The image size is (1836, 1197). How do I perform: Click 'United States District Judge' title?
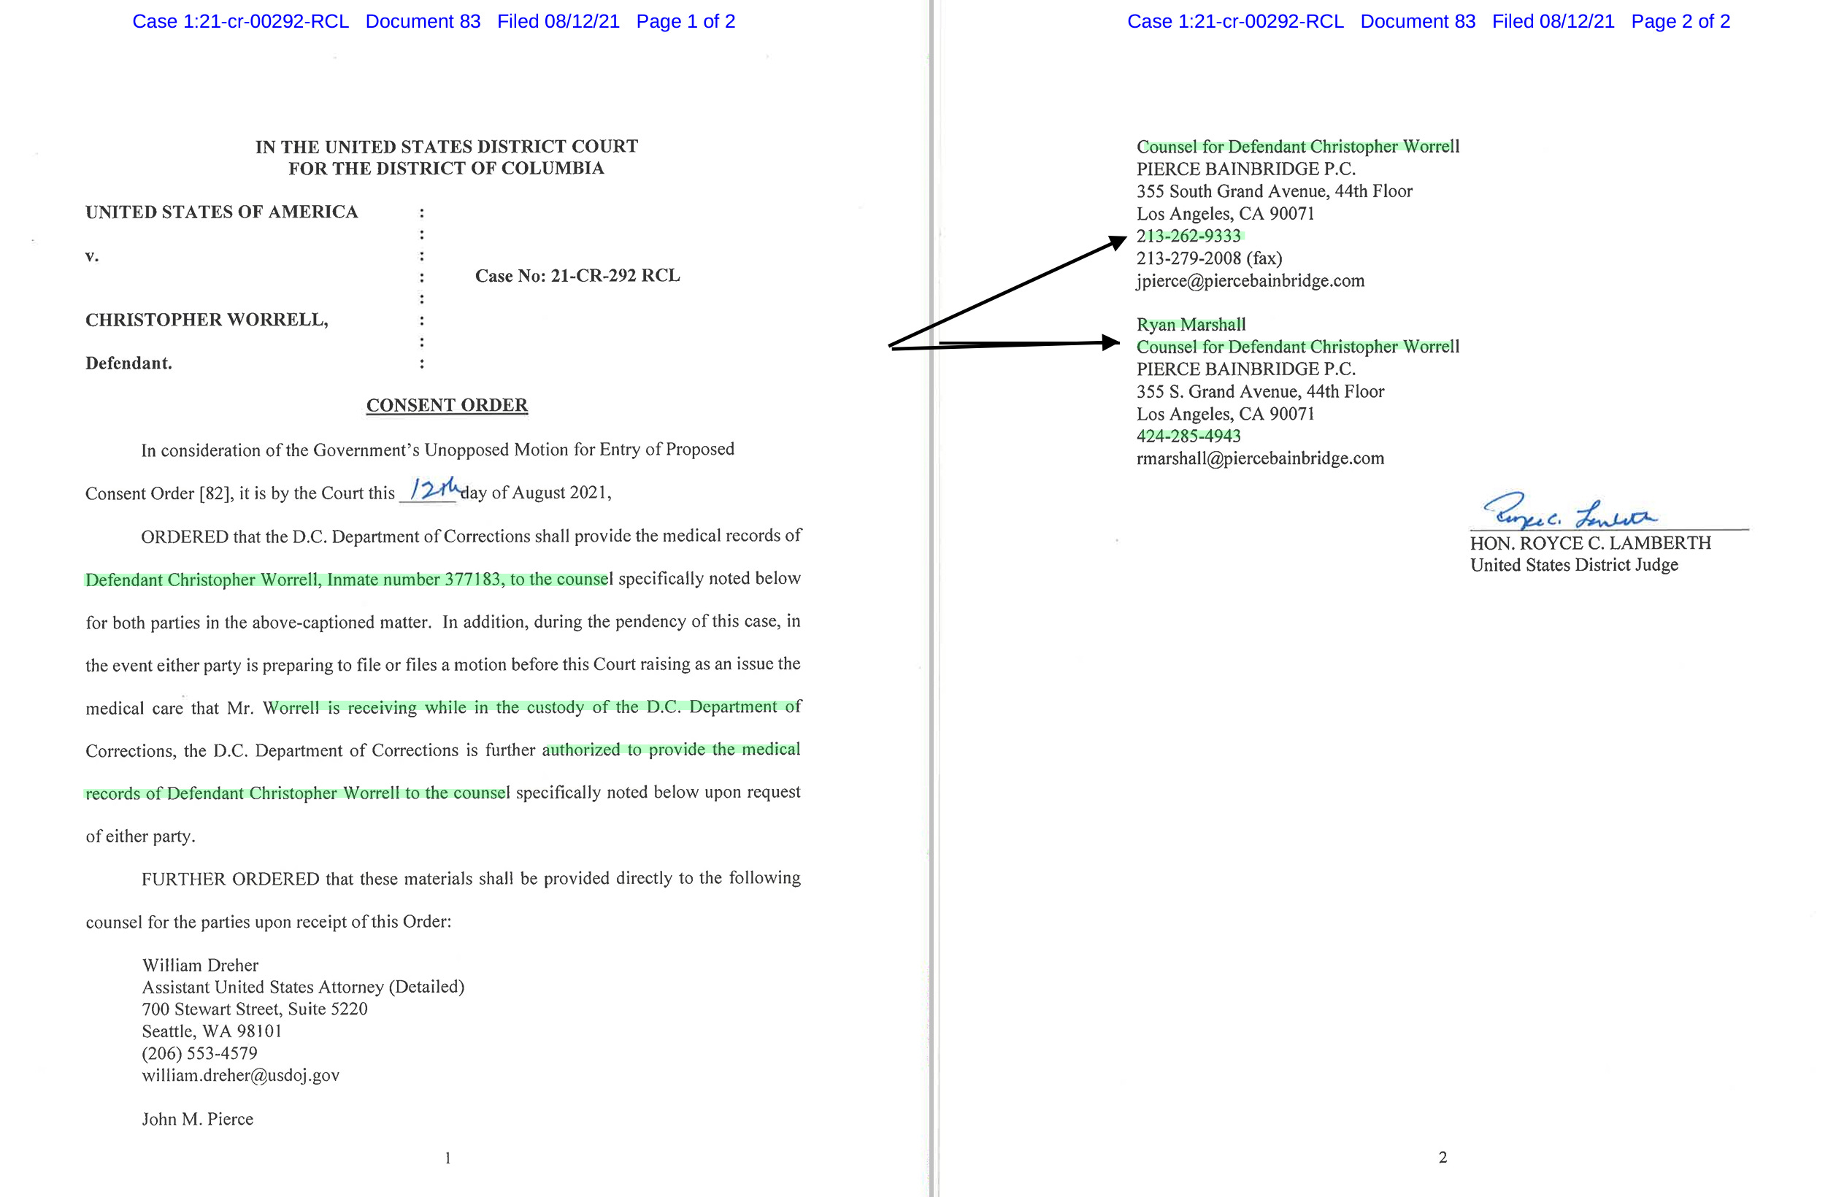pos(1575,565)
